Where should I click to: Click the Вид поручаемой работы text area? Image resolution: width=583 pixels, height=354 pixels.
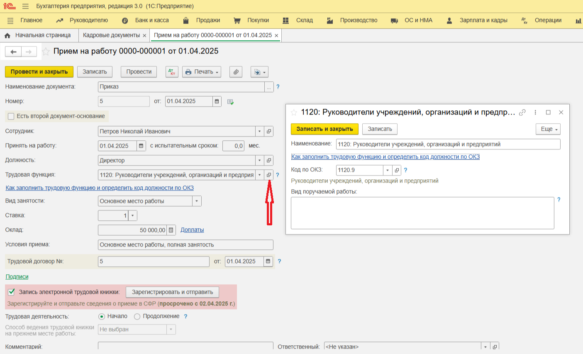(x=422, y=213)
